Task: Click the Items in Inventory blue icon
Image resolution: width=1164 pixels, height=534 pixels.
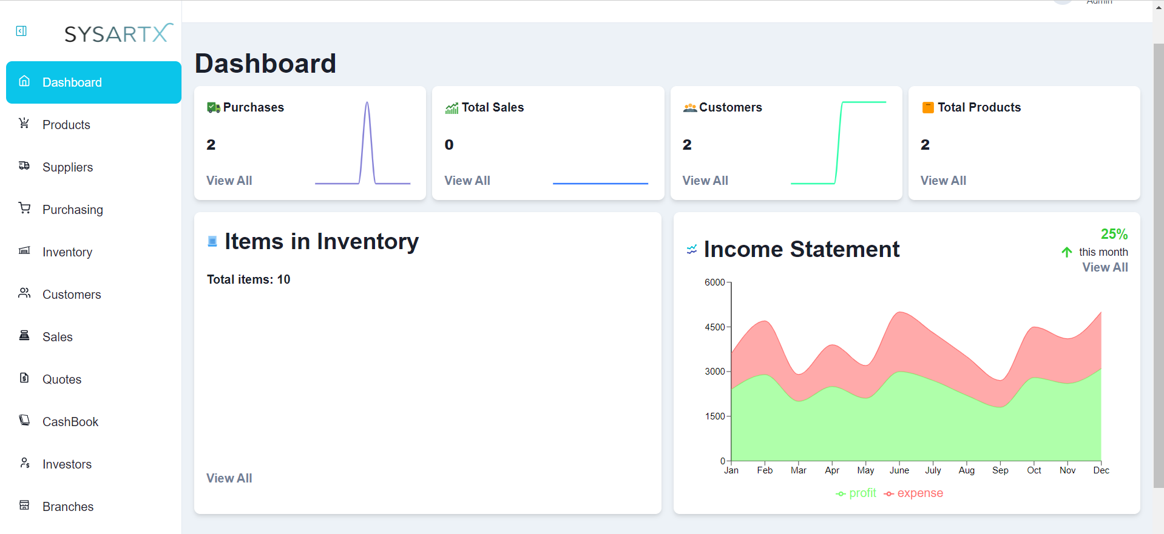Action: click(x=212, y=241)
